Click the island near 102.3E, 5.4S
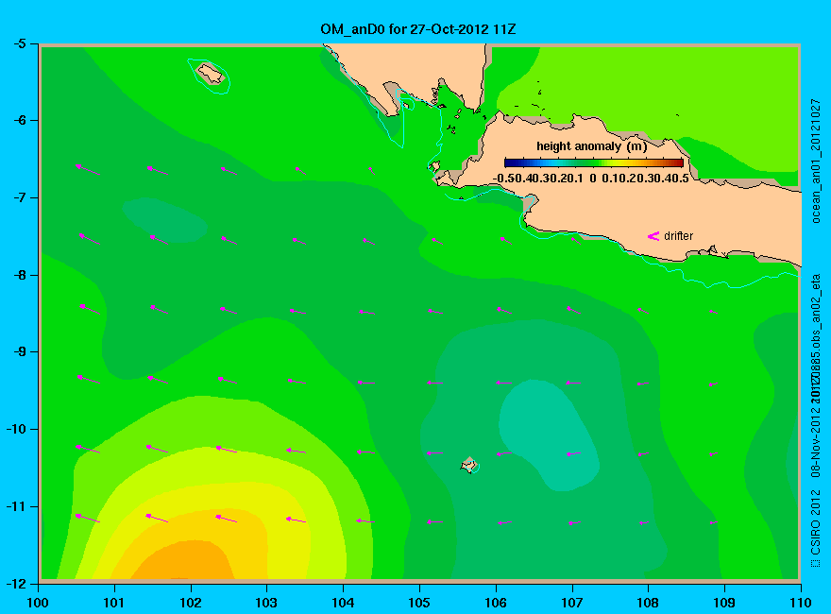831x614 pixels. [x=211, y=74]
